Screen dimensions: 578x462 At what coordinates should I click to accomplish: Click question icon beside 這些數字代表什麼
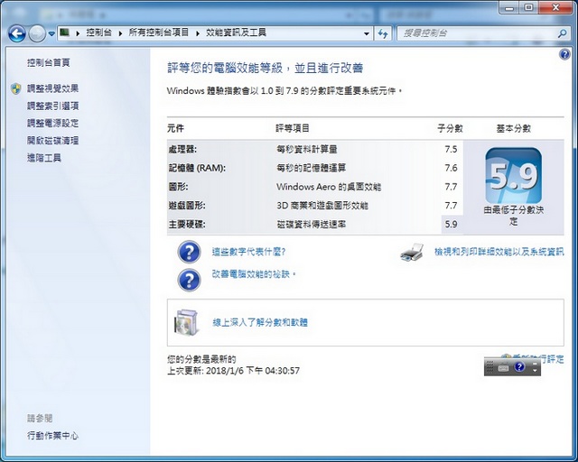coord(189,252)
